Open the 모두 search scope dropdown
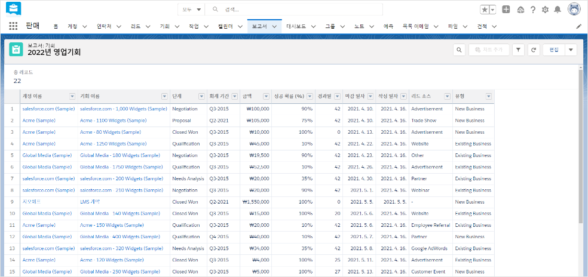 pyautogui.click(x=191, y=10)
